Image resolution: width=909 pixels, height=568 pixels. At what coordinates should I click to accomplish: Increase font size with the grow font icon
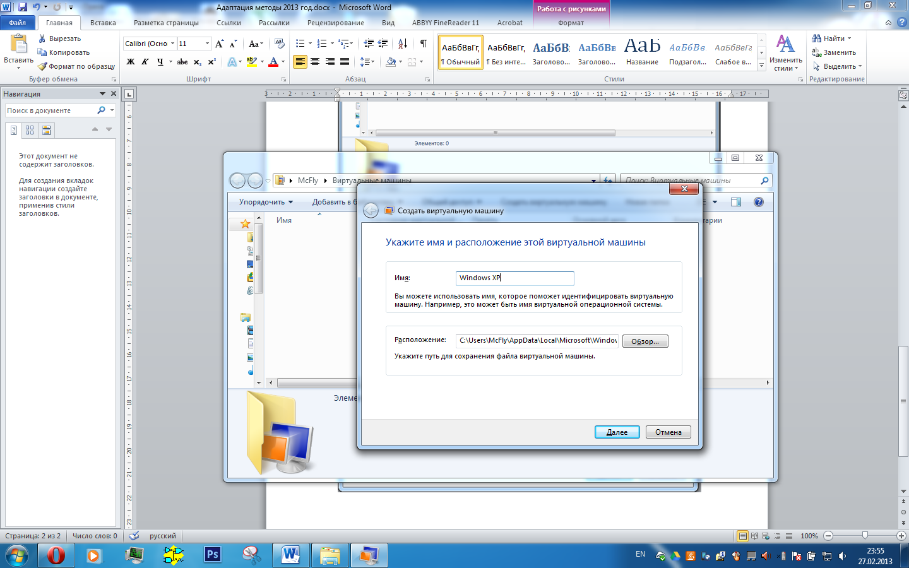[219, 44]
